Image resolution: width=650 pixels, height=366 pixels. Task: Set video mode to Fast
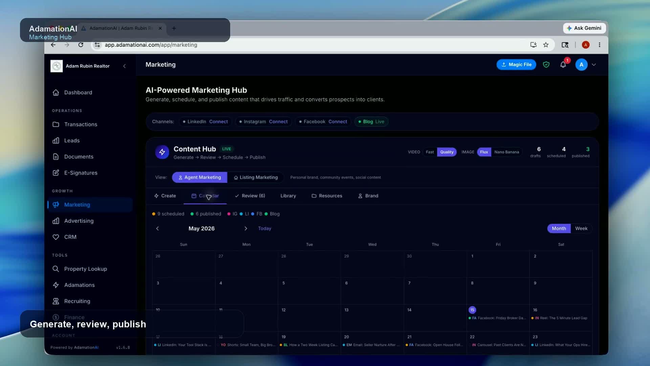(x=430, y=152)
